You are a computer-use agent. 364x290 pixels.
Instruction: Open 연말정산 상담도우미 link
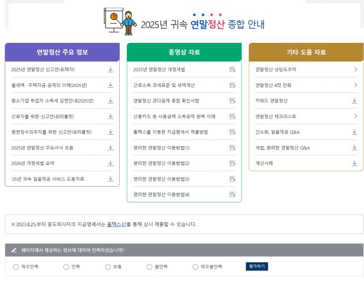(x=276, y=69)
